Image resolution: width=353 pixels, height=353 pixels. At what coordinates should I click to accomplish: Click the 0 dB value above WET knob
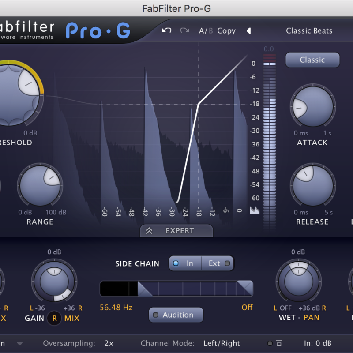[298, 252]
